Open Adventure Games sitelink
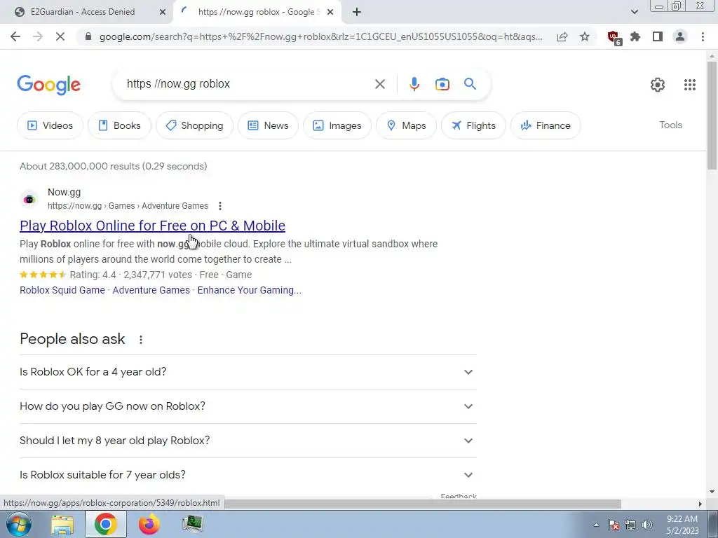 click(x=151, y=290)
